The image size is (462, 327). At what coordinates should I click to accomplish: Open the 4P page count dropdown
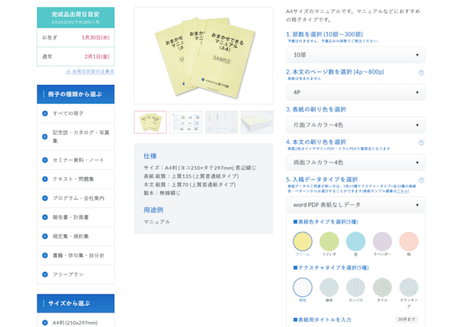click(356, 92)
